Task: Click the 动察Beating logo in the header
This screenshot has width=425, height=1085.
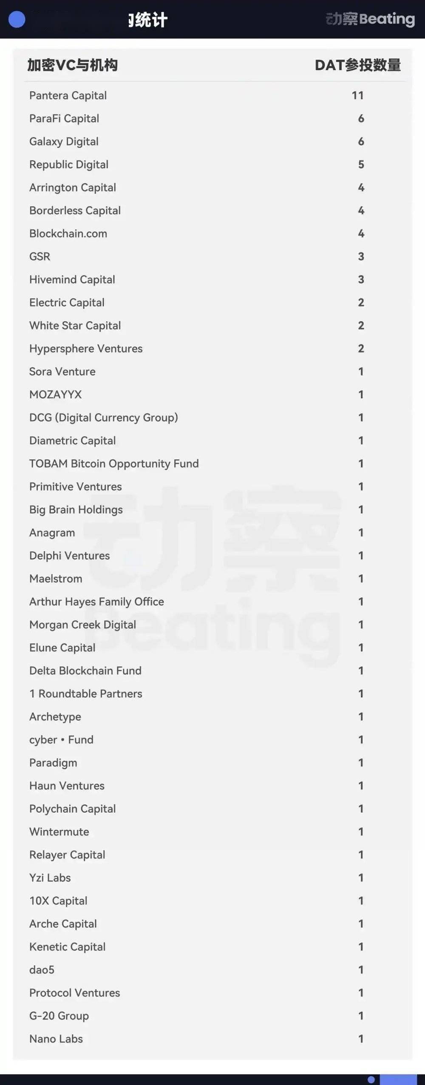Action: [x=370, y=19]
